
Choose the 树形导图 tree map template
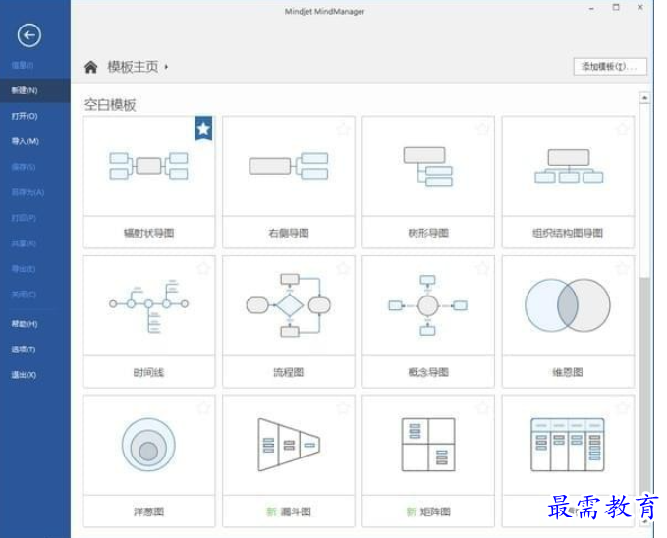tap(428, 182)
